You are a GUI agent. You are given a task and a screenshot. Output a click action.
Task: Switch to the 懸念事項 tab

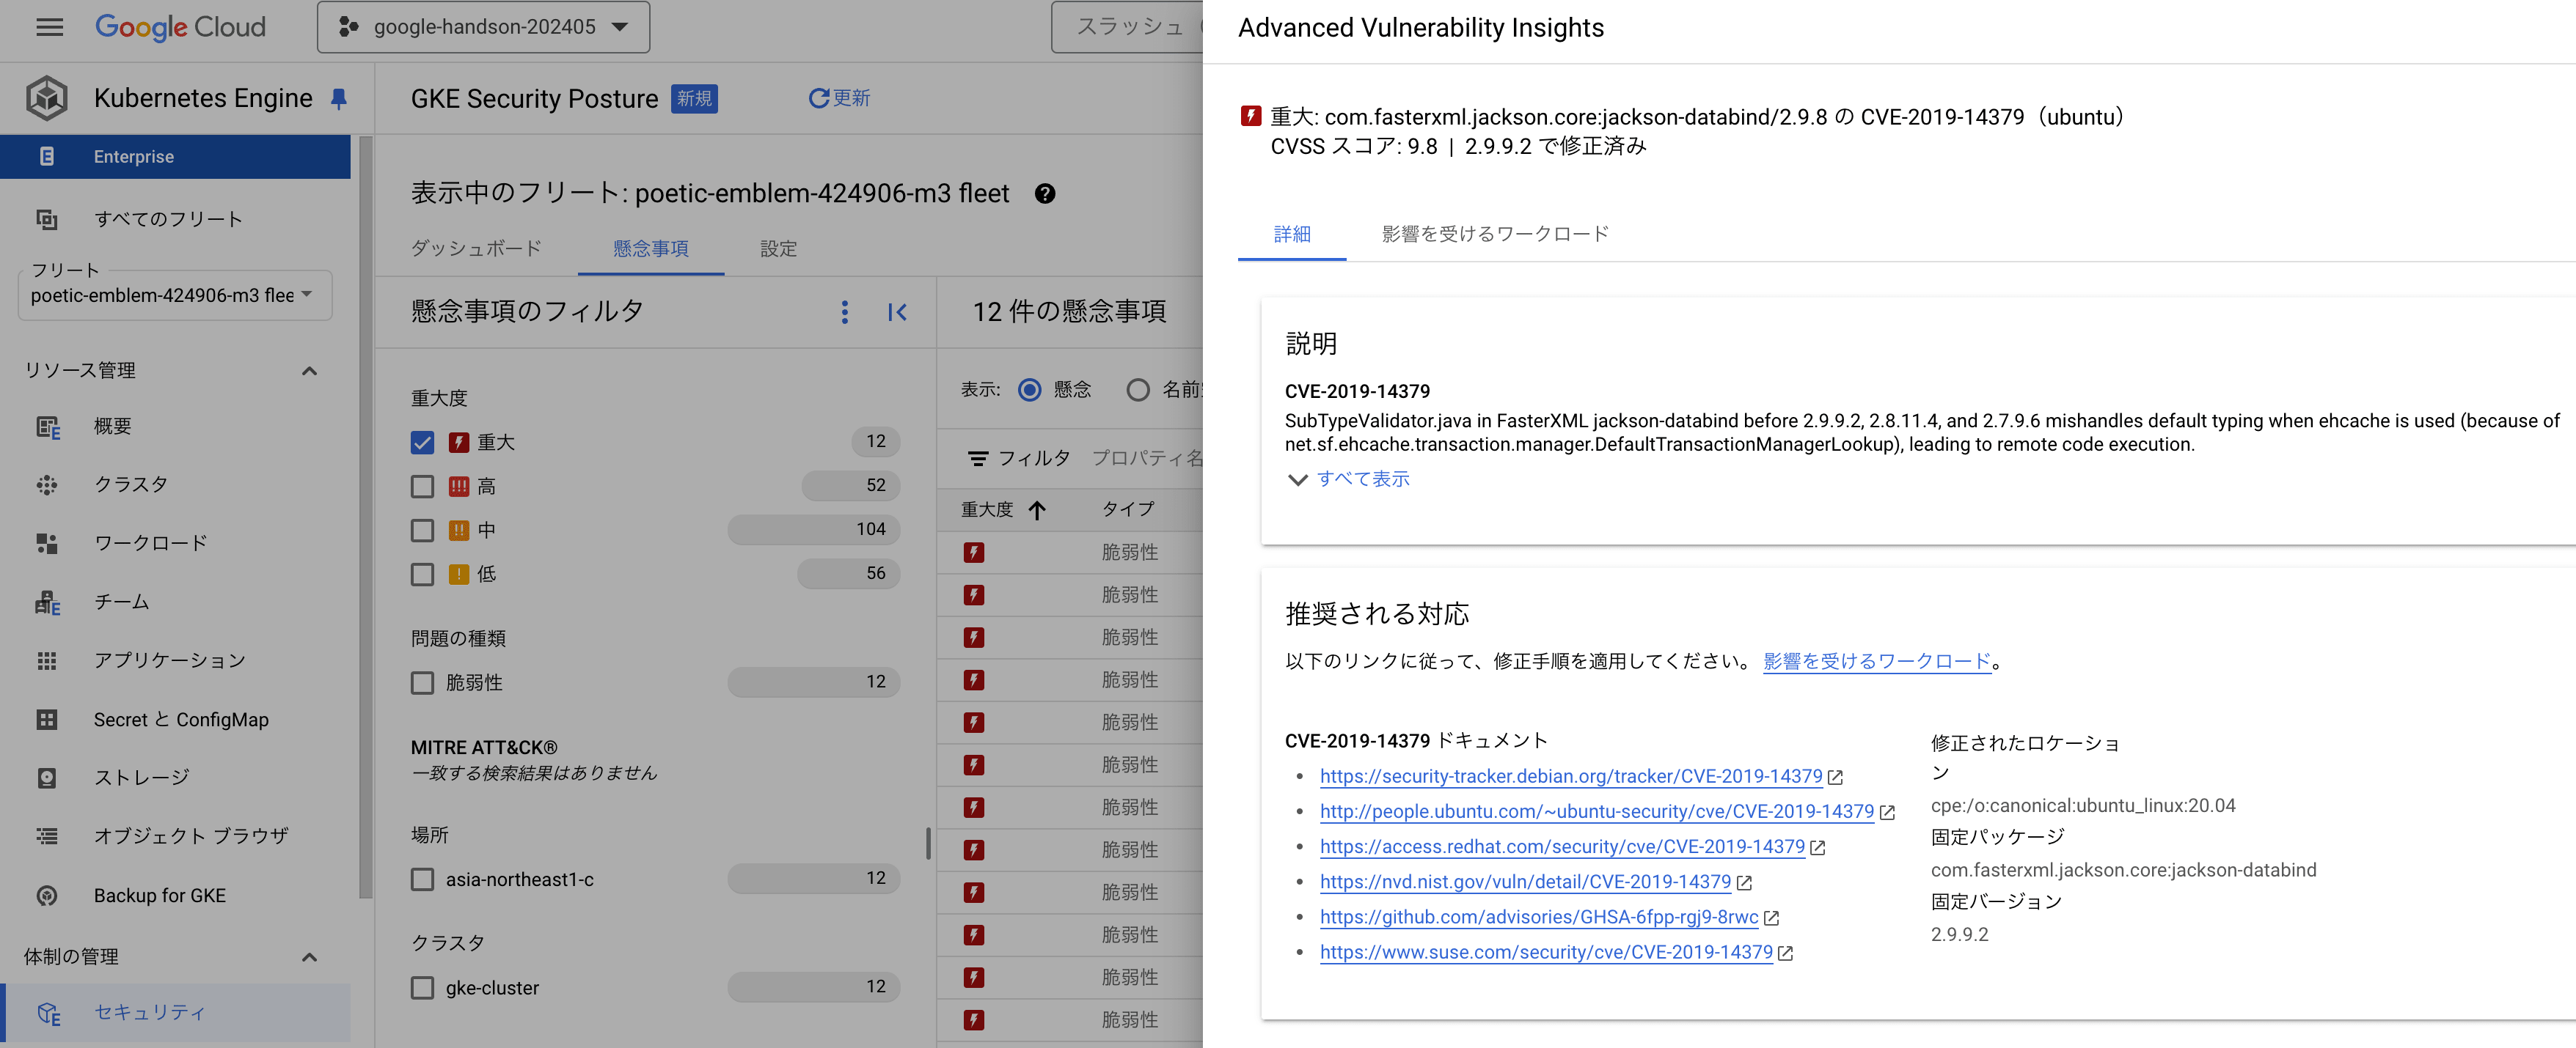tap(651, 248)
